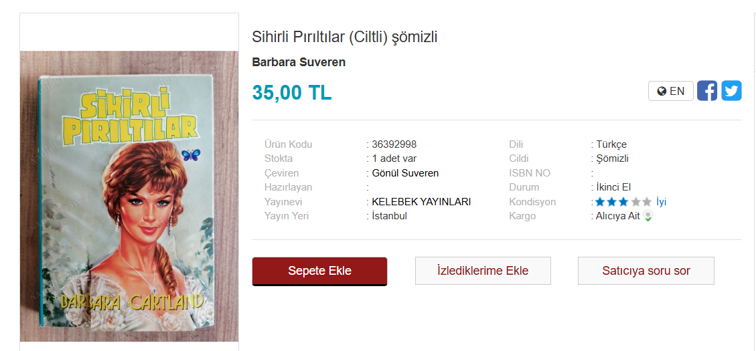Share the listing on Twitter

pos(731,90)
